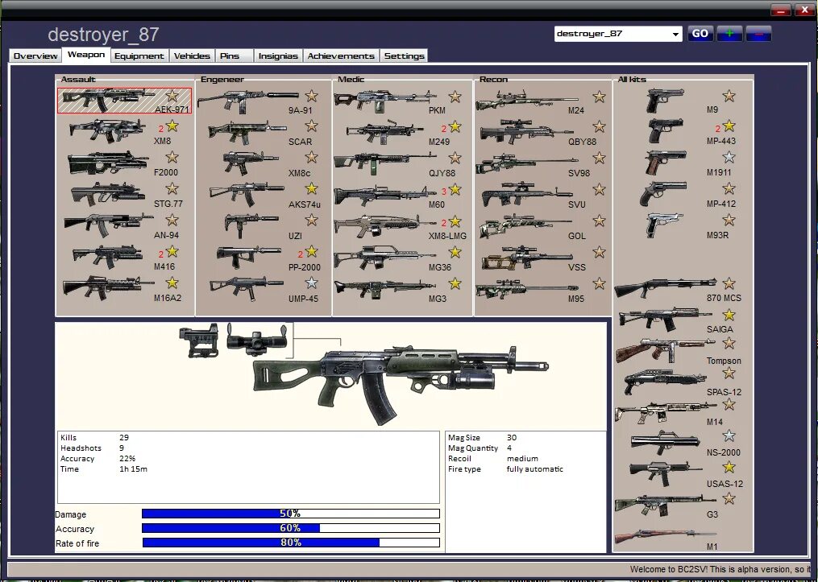Select the GOL sniper rifle icon
Image resolution: width=818 pixels, height=582 pixels.
[525, 225]
